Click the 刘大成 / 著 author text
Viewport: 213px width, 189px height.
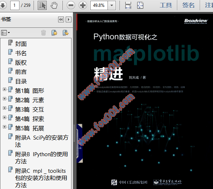137,78
